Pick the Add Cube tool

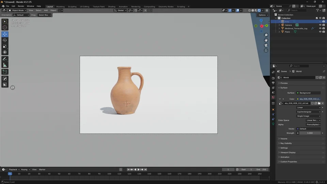click(x=5, y=72)
